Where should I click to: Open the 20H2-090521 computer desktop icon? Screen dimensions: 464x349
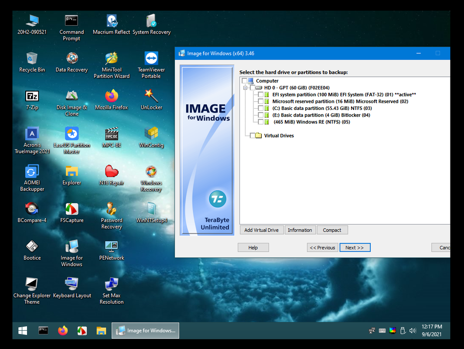pos(32,24)
